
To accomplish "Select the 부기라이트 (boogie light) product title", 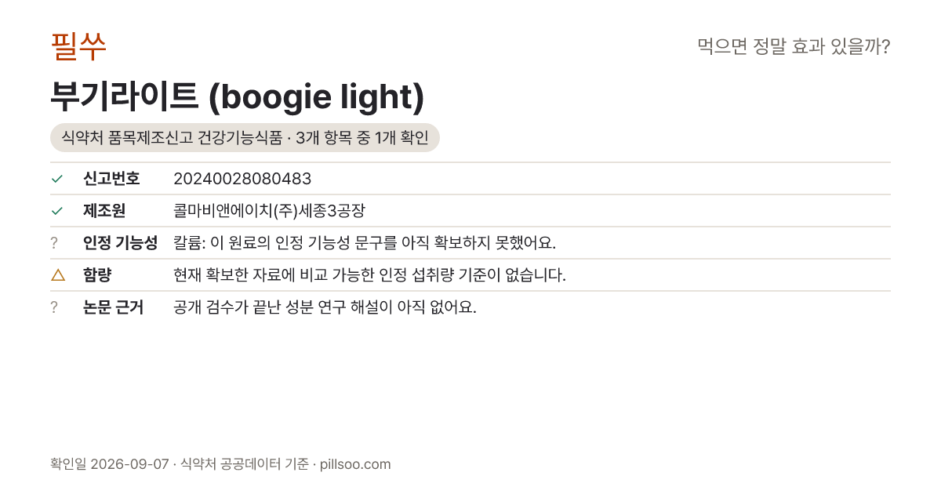I will [237, 96].
